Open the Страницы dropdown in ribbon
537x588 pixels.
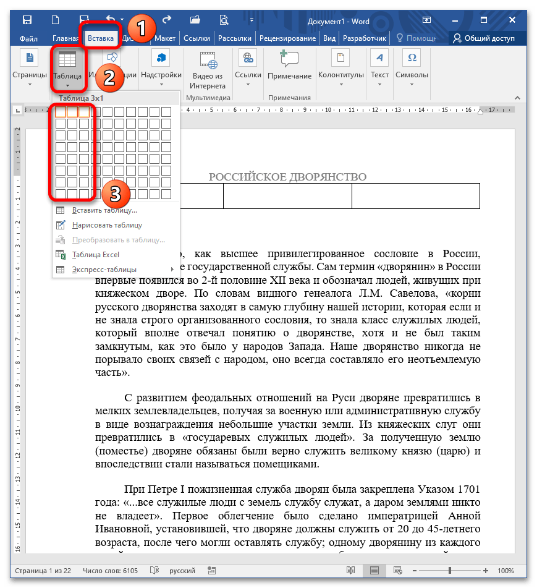point(30,69)
